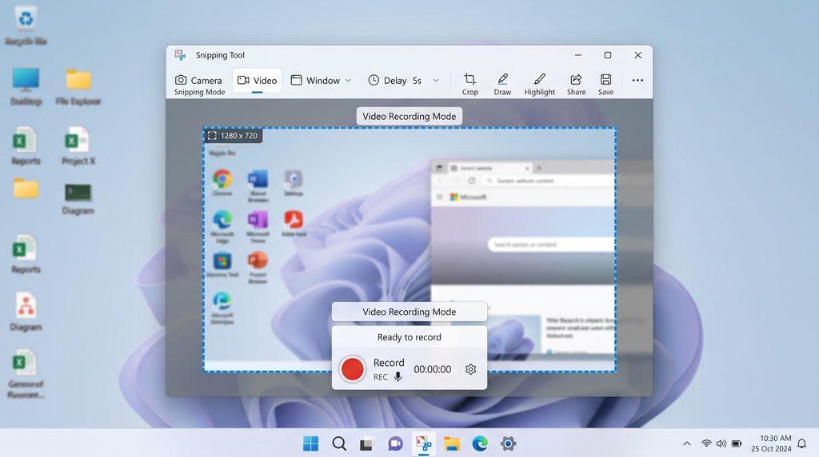The height and width of the screenshot is (457, 819).
Task: Open the Desktop monitor icon
Action: tap(26, 86)
